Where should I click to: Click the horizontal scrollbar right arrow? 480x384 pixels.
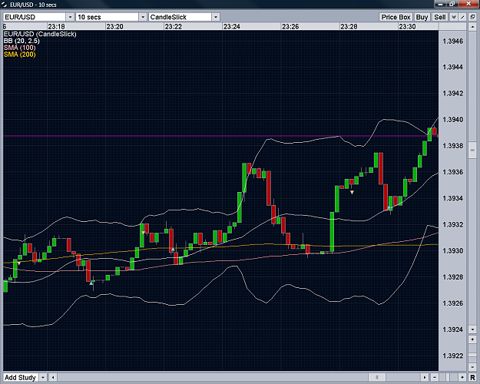coord(424,377)
